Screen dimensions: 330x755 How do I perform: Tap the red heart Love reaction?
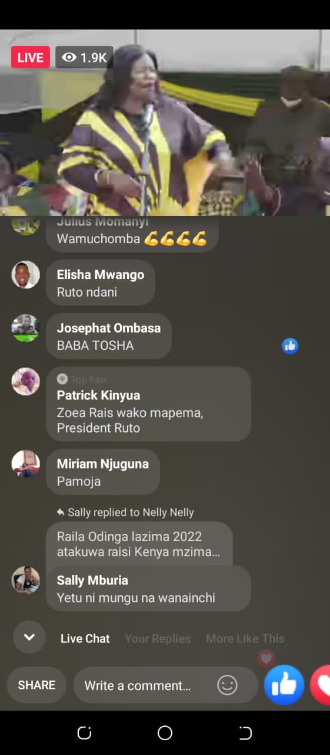[320, 685]
